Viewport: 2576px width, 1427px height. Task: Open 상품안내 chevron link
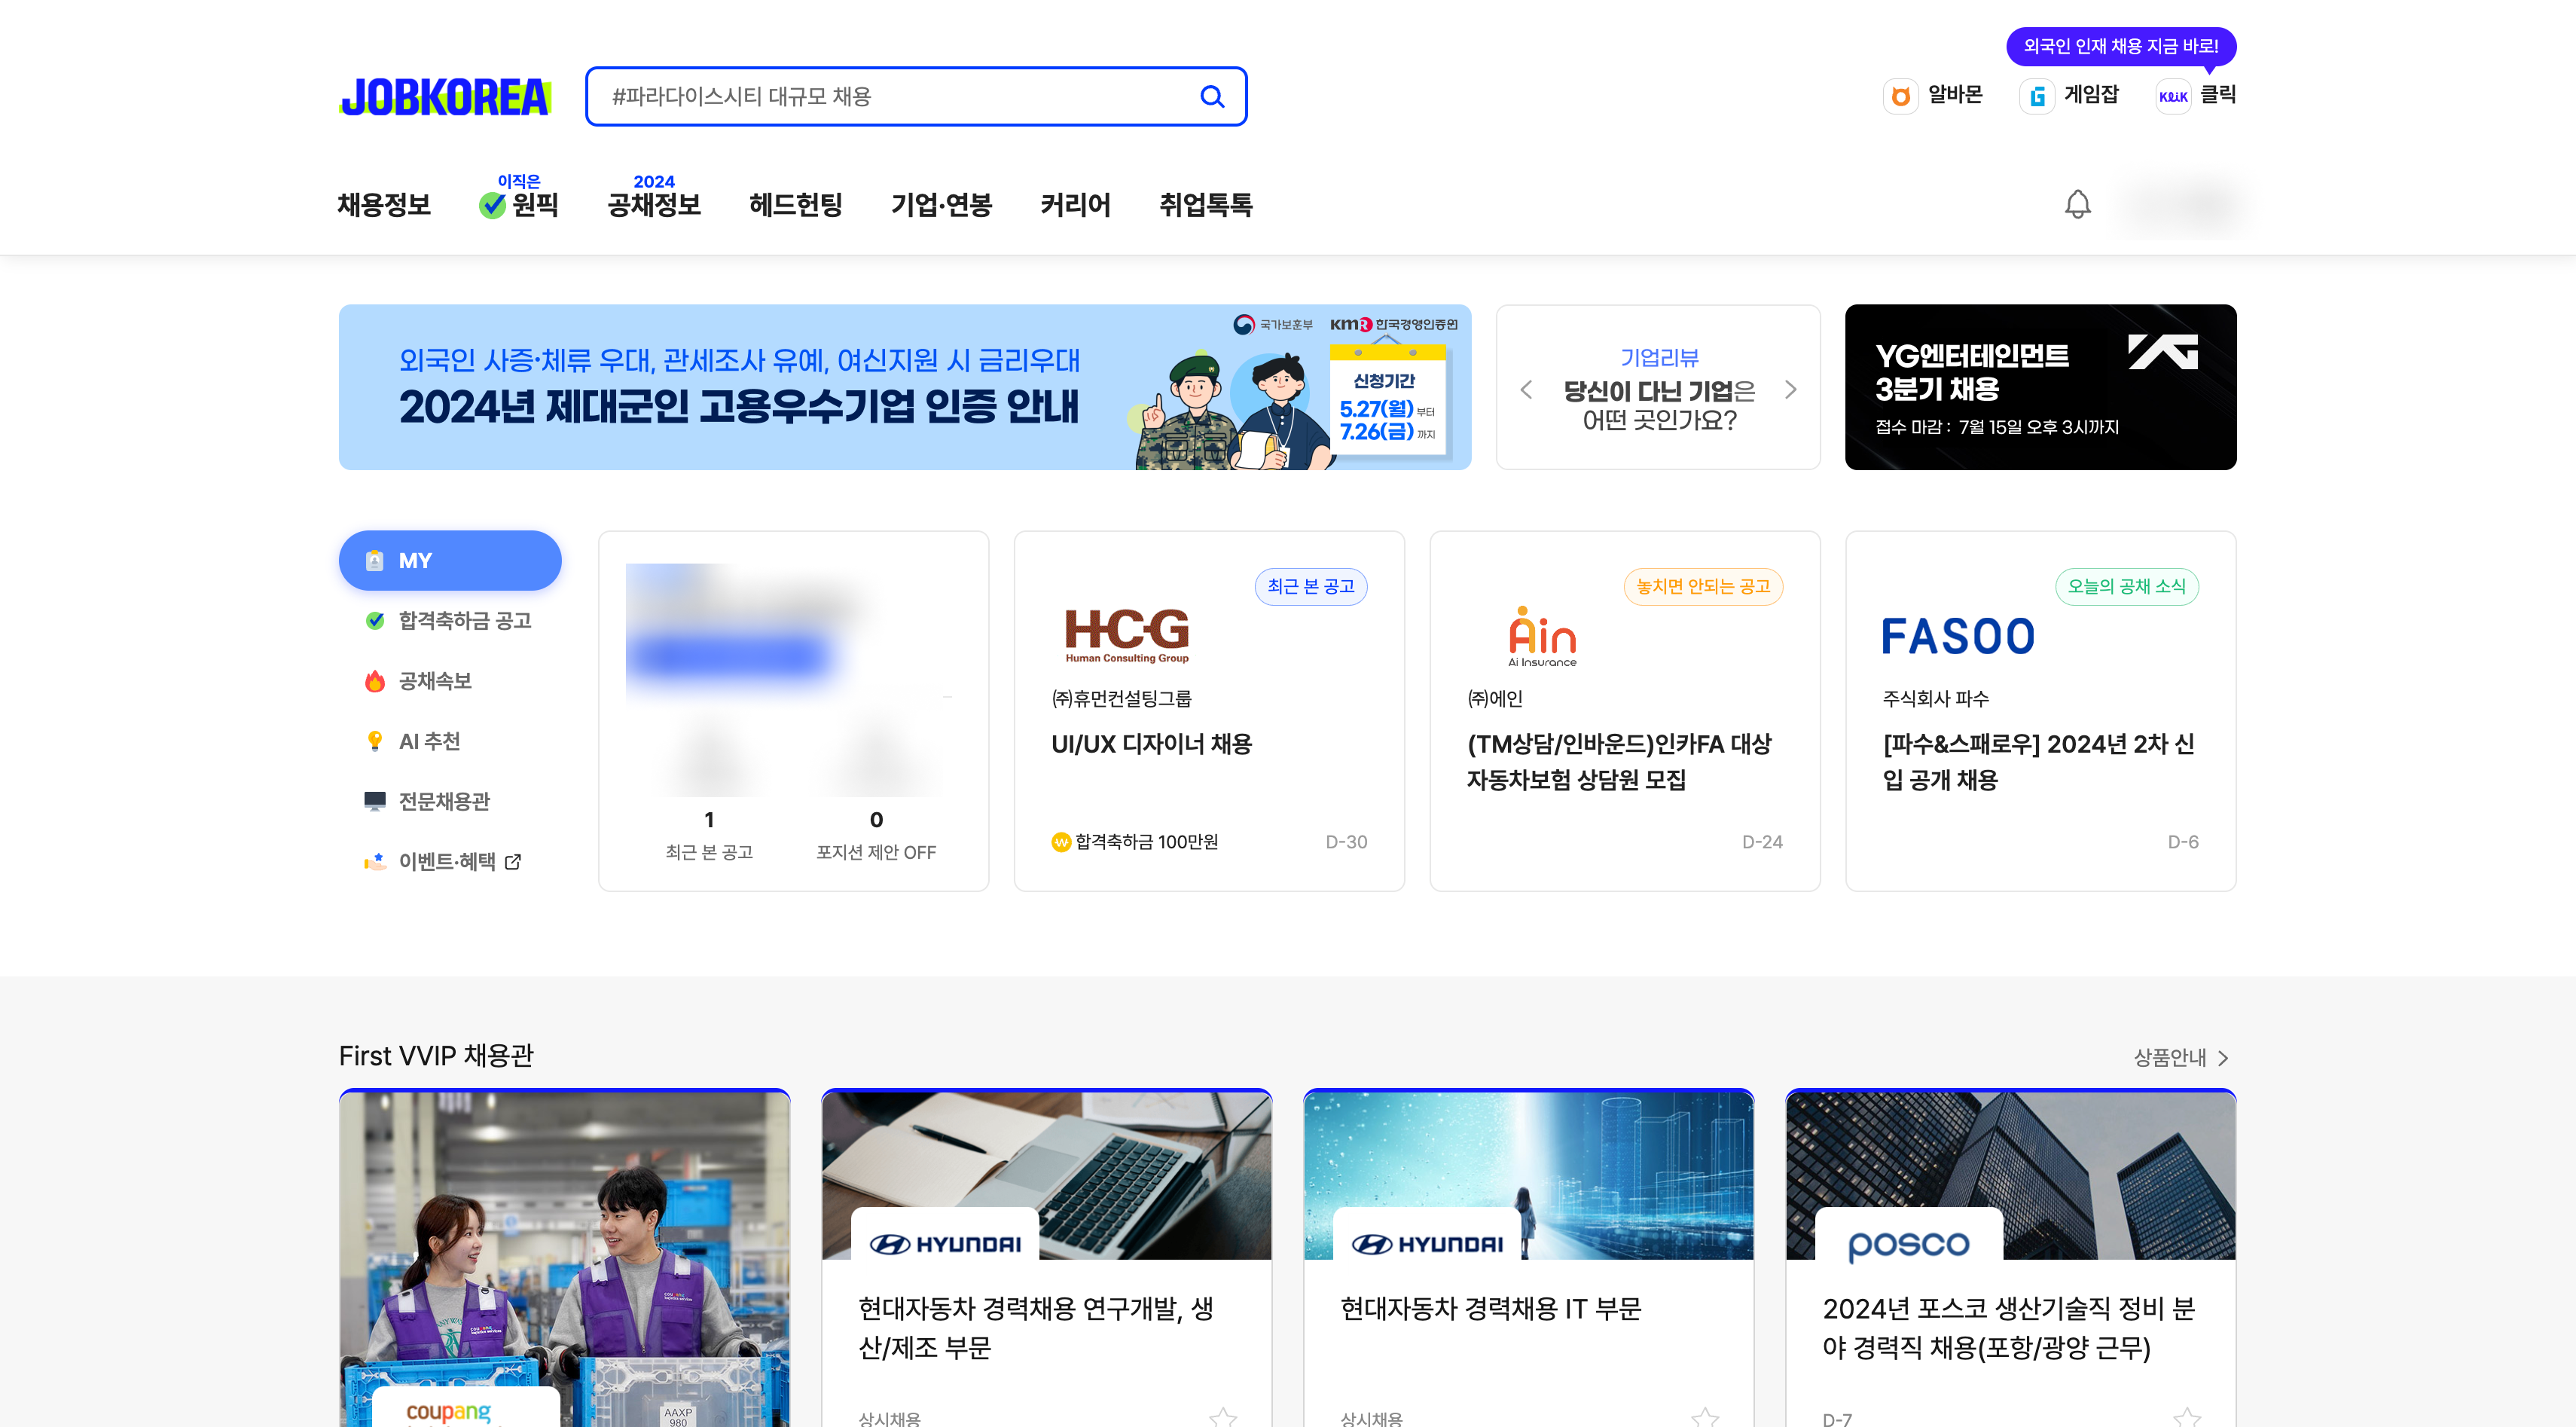pos(2181,1057)
